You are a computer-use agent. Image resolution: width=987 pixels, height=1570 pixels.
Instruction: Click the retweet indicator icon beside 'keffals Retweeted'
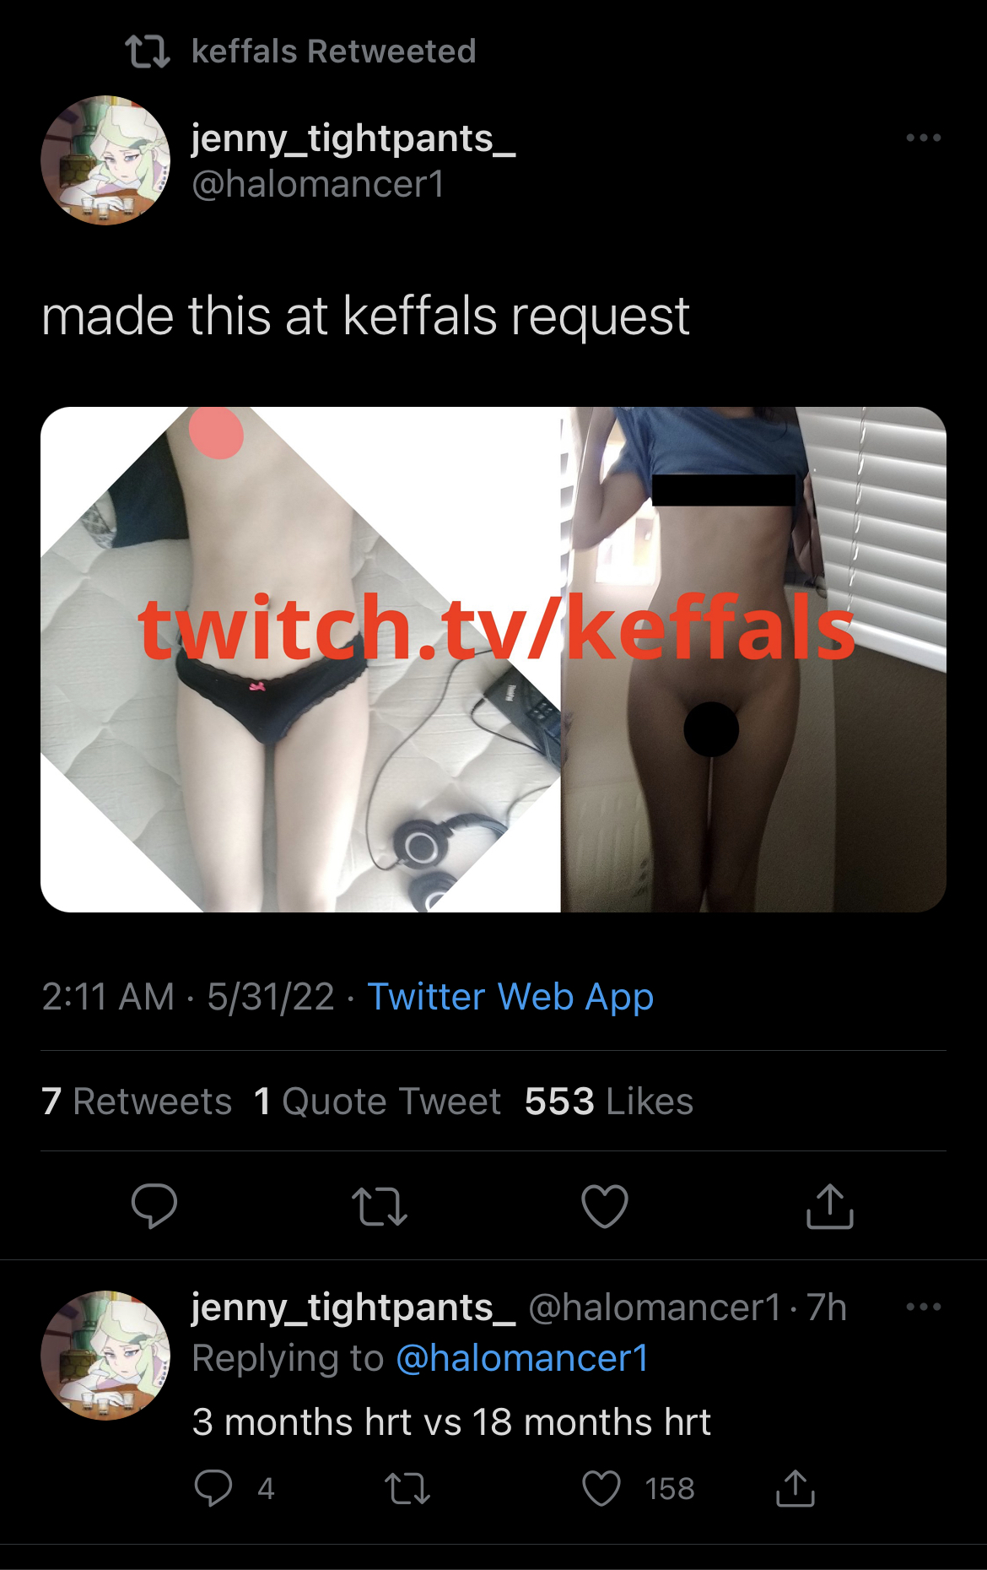click(148, 51)
